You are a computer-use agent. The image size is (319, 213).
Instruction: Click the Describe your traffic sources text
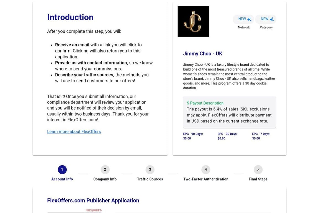(x=85, y=75)
